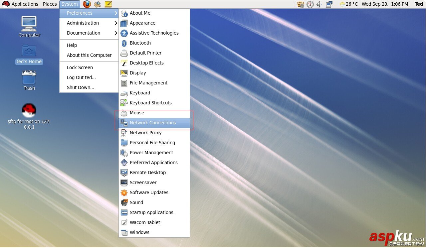Open Startup Applications
Viewport: 426px width, 248px height.
click(154, 212)
